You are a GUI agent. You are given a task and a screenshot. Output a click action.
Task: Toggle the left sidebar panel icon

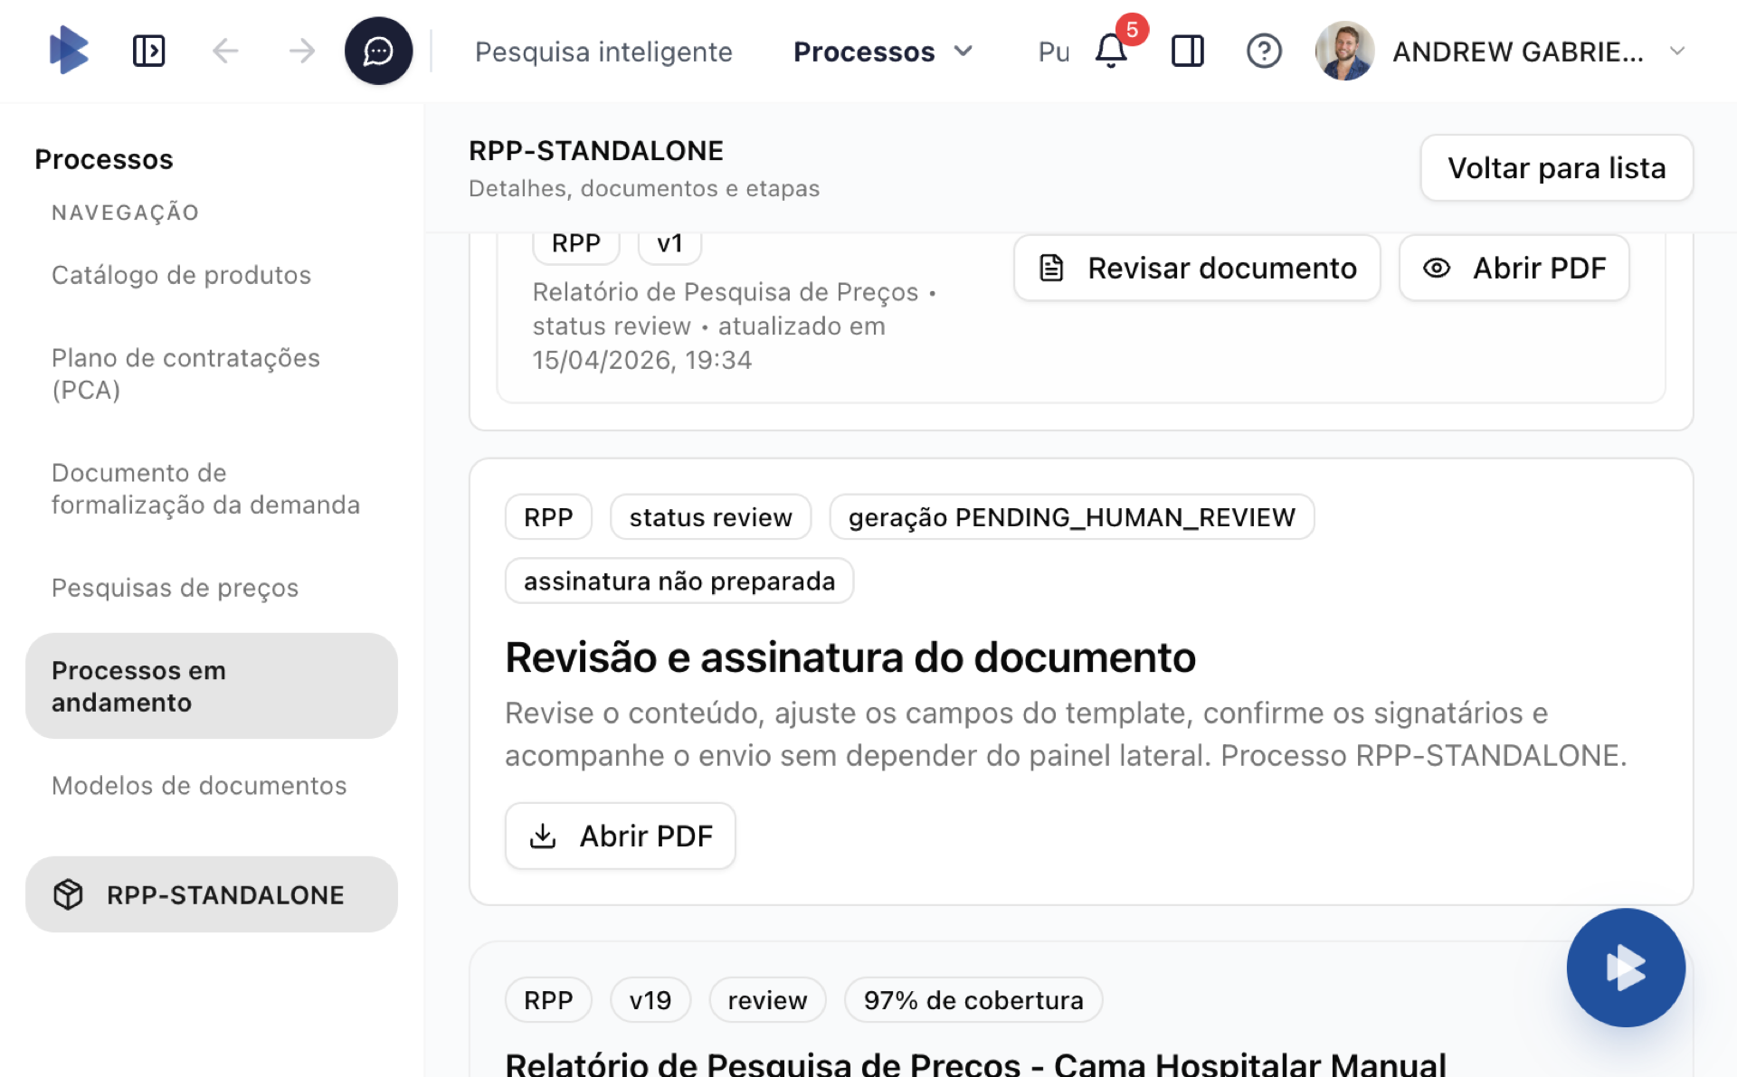(148, 51)
